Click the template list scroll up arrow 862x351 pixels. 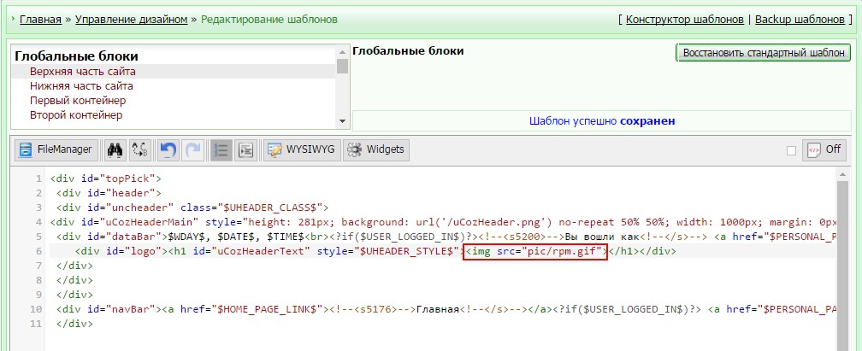pyautogui.click(x=342, y=51)
